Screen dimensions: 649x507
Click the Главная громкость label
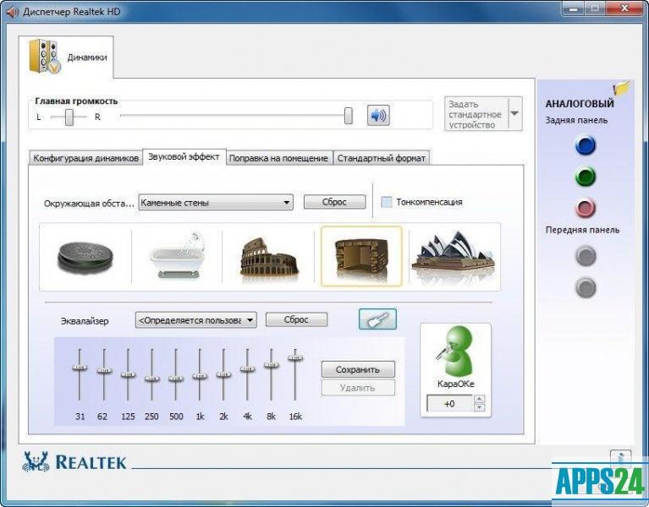76,101
